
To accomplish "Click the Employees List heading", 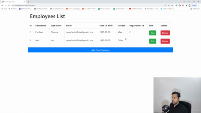I will click(47, 16).
